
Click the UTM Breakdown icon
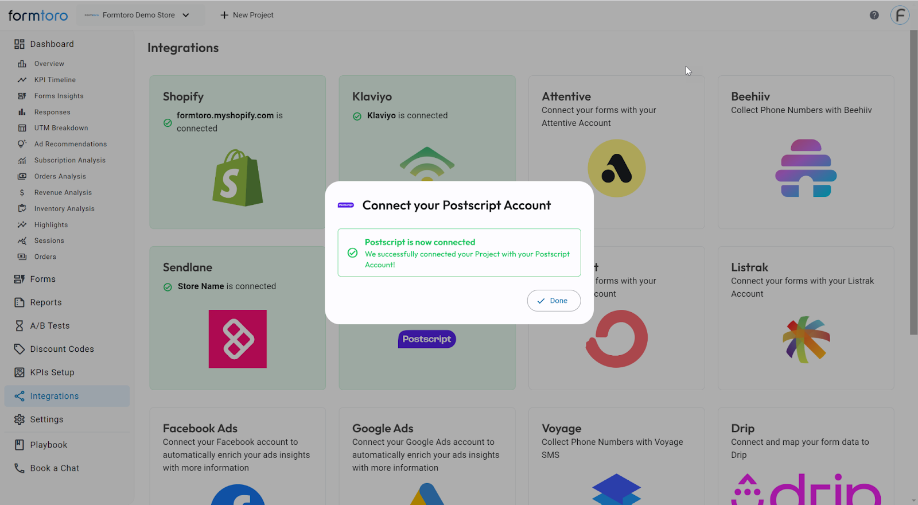[22, 128]
